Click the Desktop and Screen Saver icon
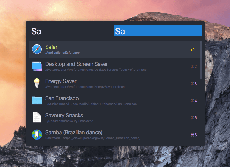The width and height of the screenshot is (230, 167). point(37,66)
